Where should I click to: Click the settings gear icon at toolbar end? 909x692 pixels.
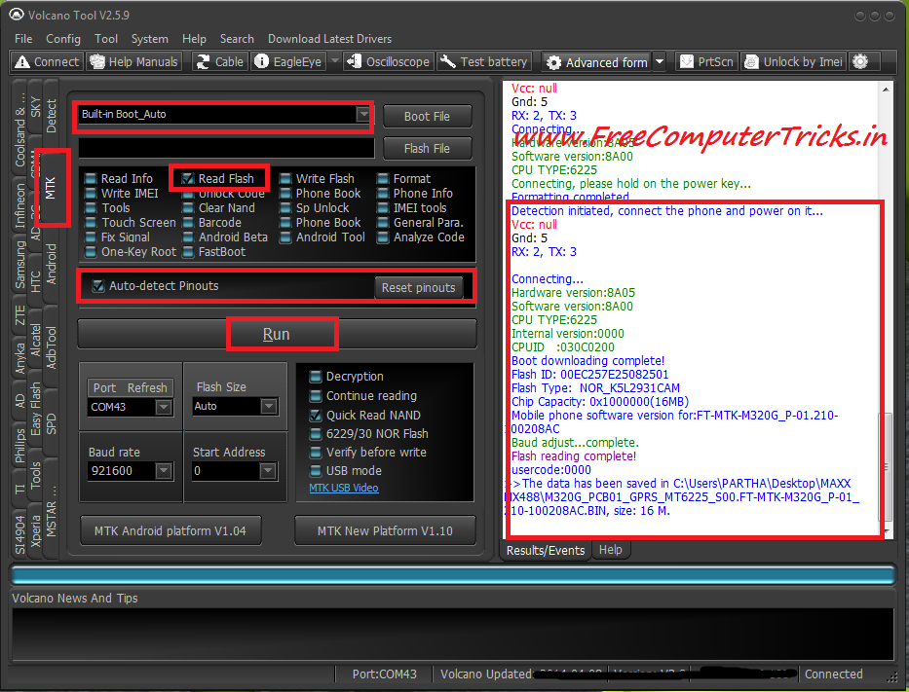(x=861, y=61)
